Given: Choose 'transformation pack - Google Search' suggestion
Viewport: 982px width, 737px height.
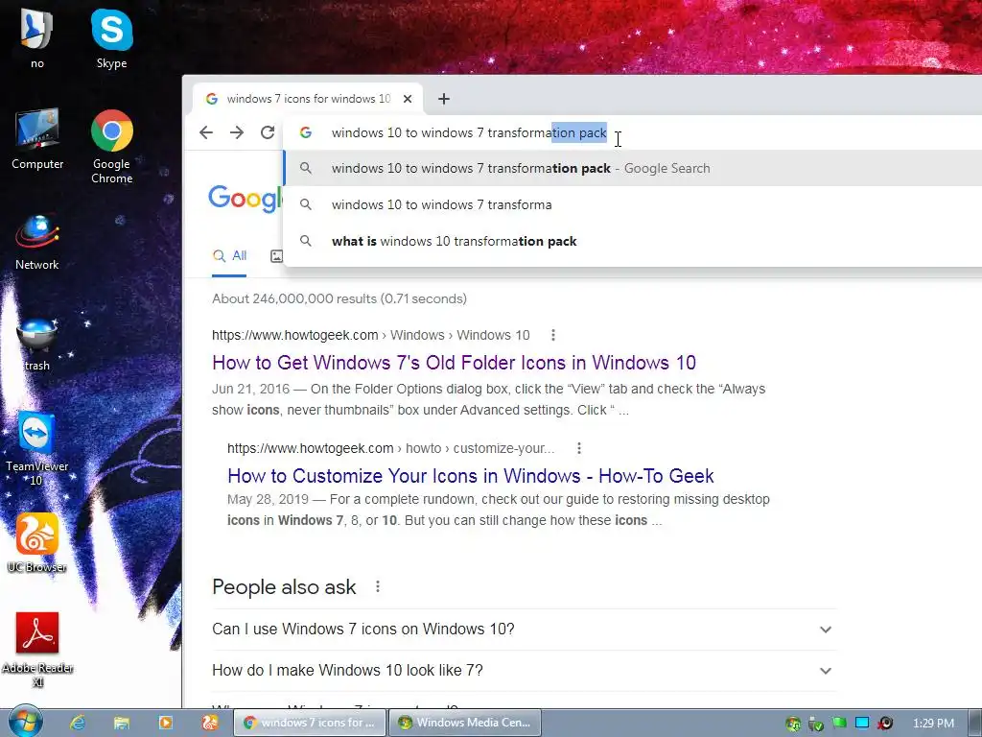Looking at the screenshot, I should (x=633, y=168).
